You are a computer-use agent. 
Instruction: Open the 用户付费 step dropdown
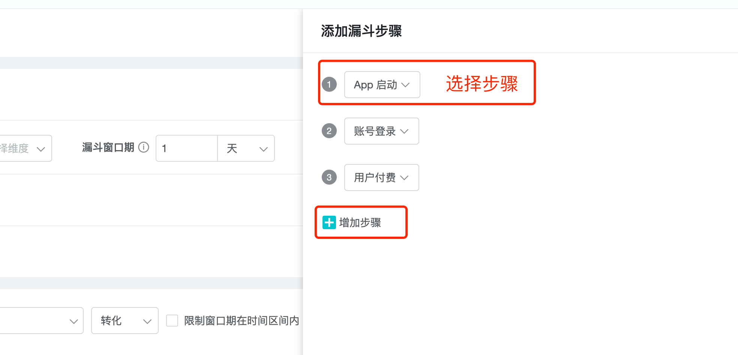tap(381, 177)
